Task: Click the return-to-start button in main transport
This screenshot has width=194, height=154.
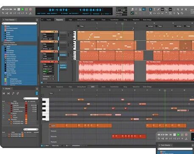Action: (x=15, y=9)
